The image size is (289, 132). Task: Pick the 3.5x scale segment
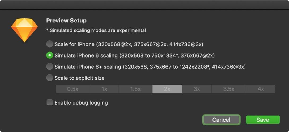click(229, 89)
